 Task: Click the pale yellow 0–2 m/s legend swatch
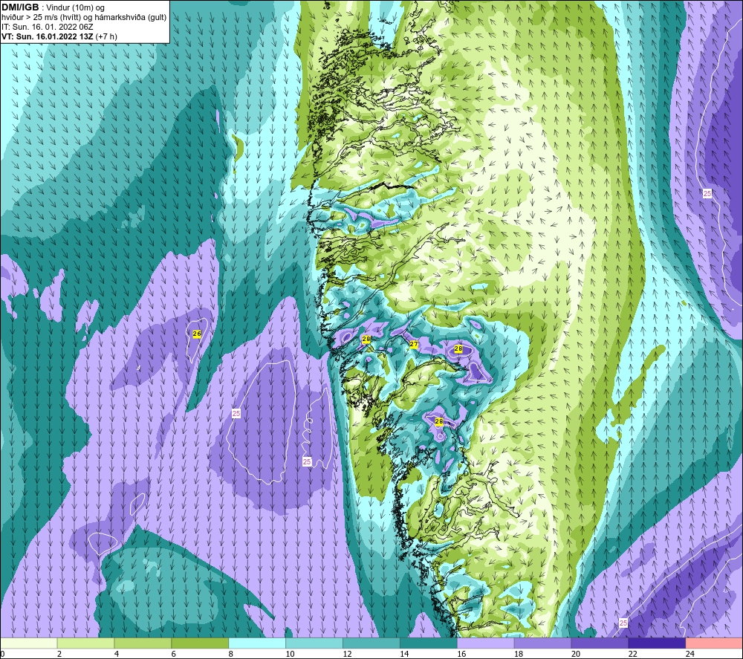click(x=29, y=643)
